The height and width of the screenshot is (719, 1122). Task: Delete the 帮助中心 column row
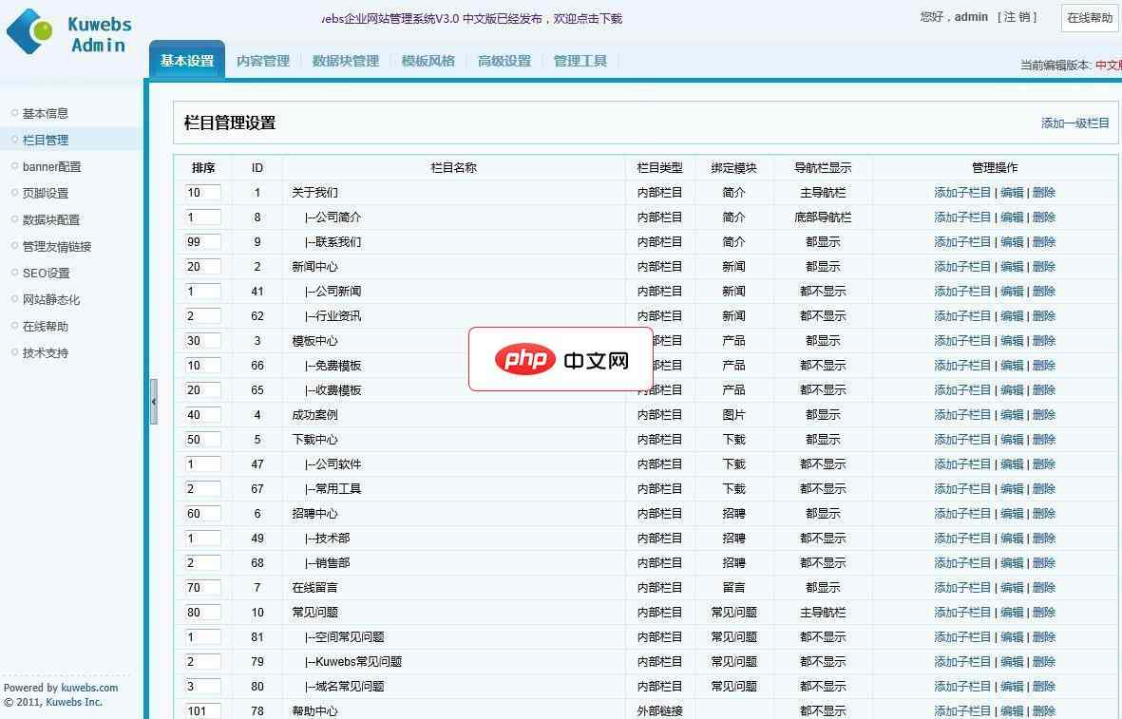coord(1043,710)
